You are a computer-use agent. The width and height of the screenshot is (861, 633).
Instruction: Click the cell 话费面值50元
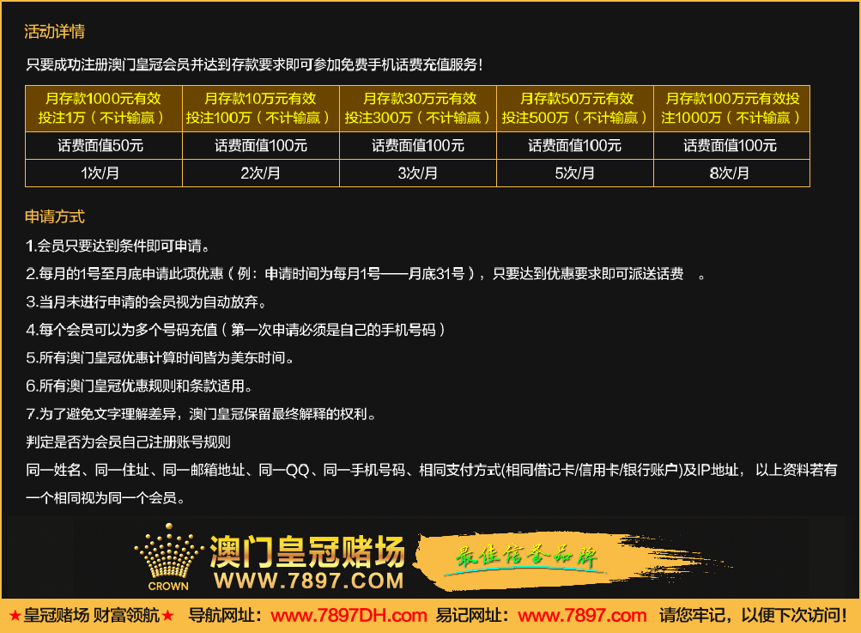pos(104,146)
